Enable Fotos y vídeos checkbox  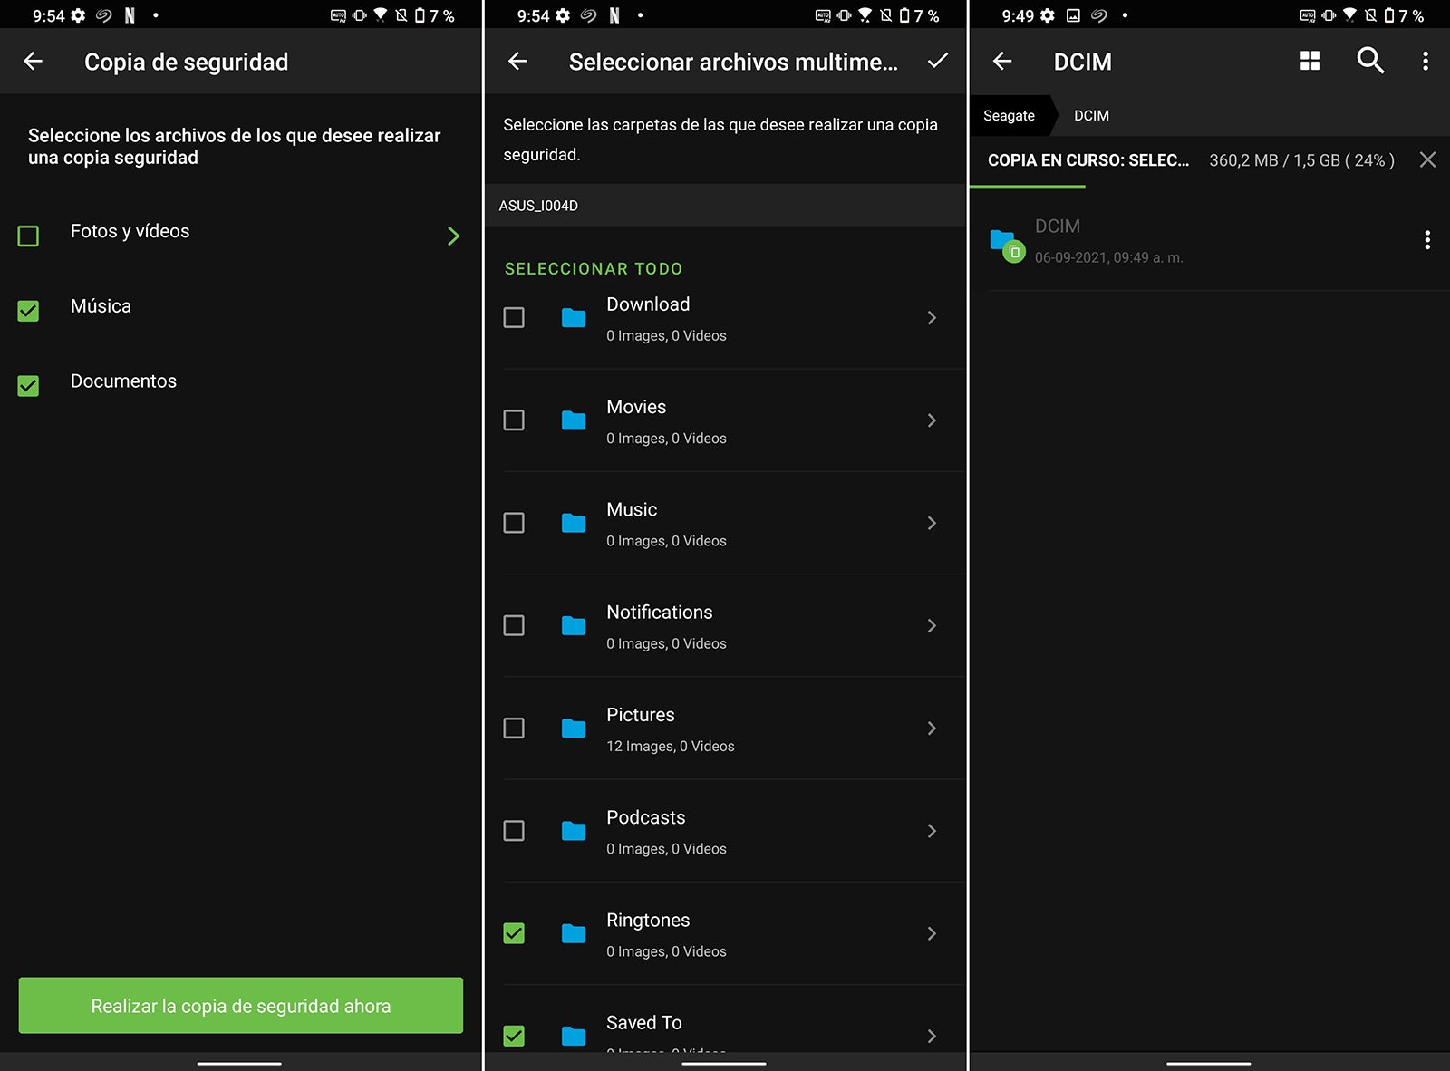(29, 236)
